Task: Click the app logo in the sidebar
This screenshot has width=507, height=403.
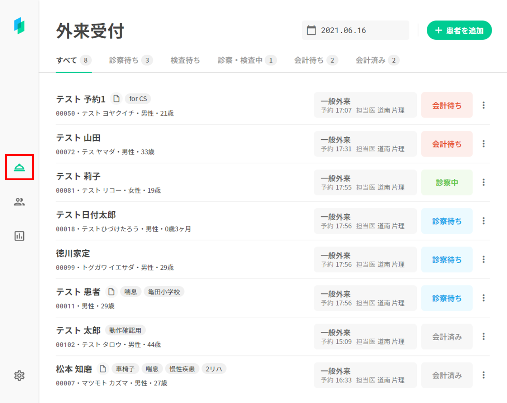Action: [x=19, y=26]
